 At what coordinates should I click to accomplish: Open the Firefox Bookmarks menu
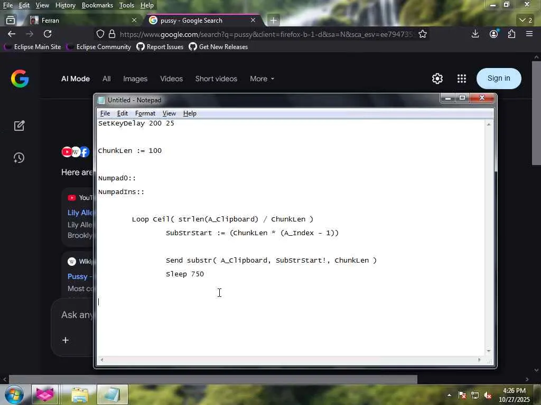pyautogui.click(x=97, y=5)
